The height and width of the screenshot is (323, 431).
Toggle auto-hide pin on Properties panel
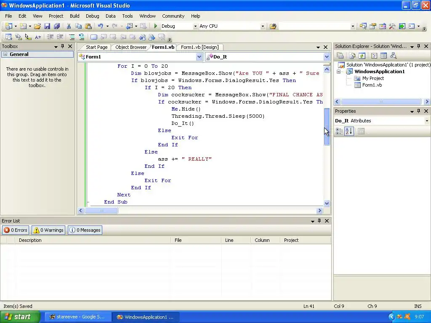coord(419,111)
